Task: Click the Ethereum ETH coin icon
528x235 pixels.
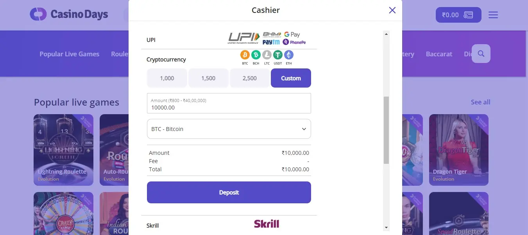Action: [x=289, y=55]
